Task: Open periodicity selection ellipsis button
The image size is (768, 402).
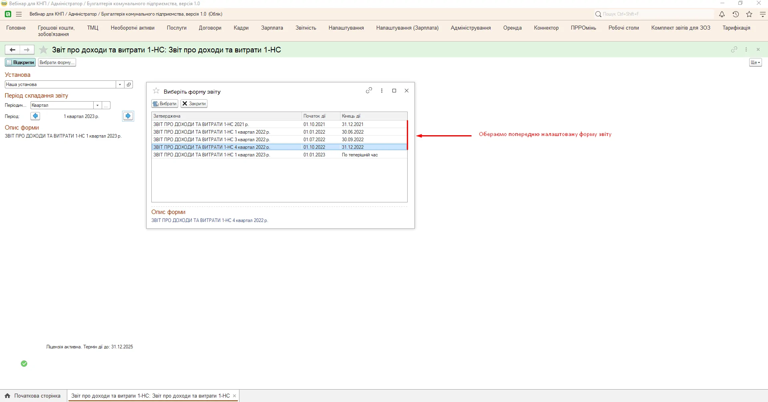Action: point(106,105)
